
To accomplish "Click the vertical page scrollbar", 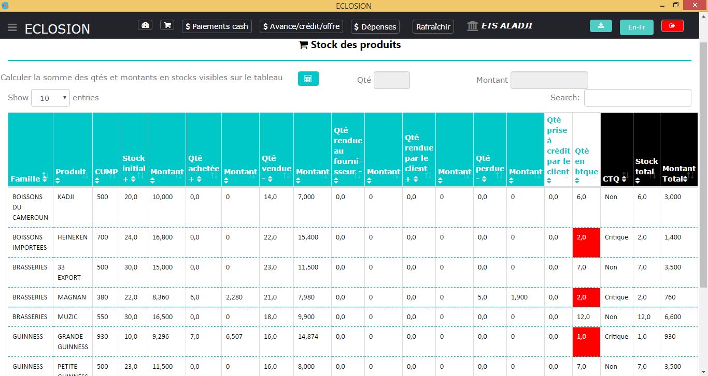I will pyautogui.click(x=703, y=166).
